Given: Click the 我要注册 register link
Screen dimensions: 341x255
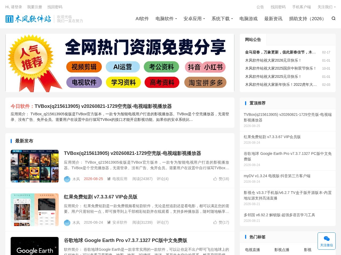Looking at the screenshot, I should (35, 7).
